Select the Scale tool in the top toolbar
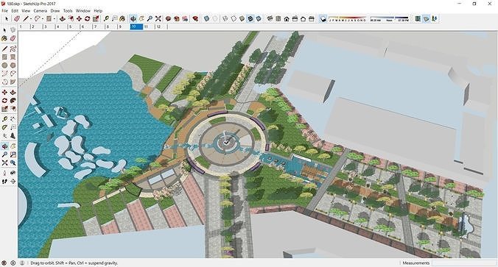The image size is (498, 267). click(96, 18)
